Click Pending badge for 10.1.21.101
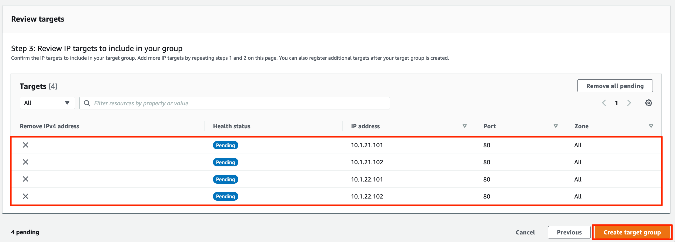 (225, 145)
